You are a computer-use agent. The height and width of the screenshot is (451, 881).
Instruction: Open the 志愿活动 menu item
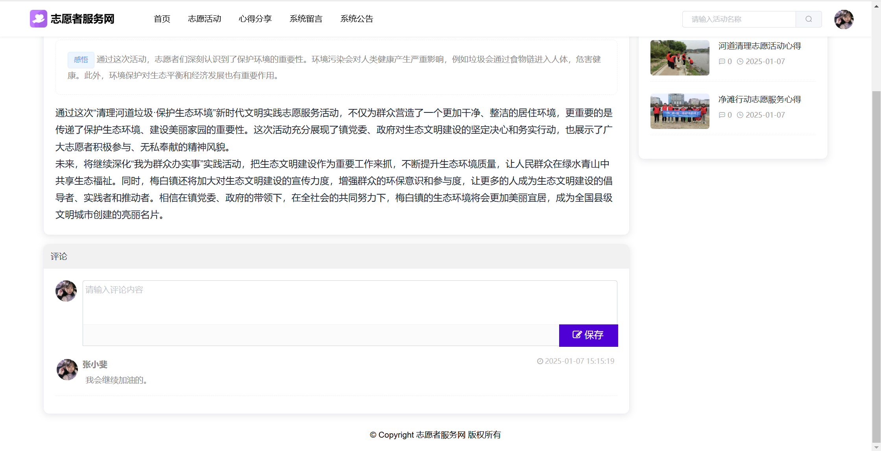(204, 19)
